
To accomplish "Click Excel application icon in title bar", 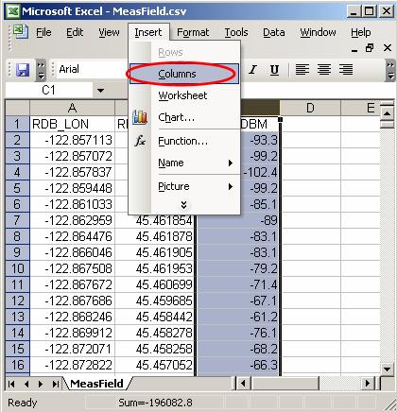I will (x=12, y=11).
